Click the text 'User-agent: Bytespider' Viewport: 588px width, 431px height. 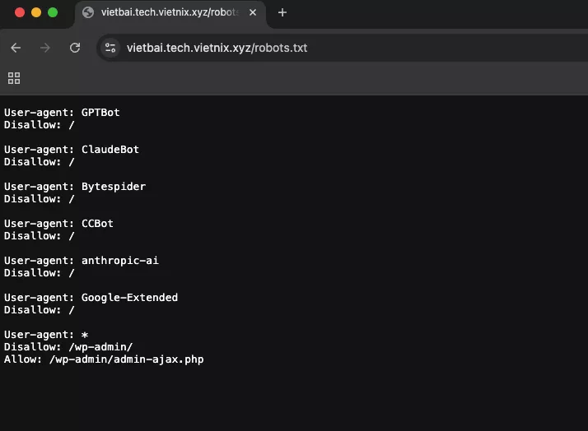pyautogui.click(x=75, y=187)
